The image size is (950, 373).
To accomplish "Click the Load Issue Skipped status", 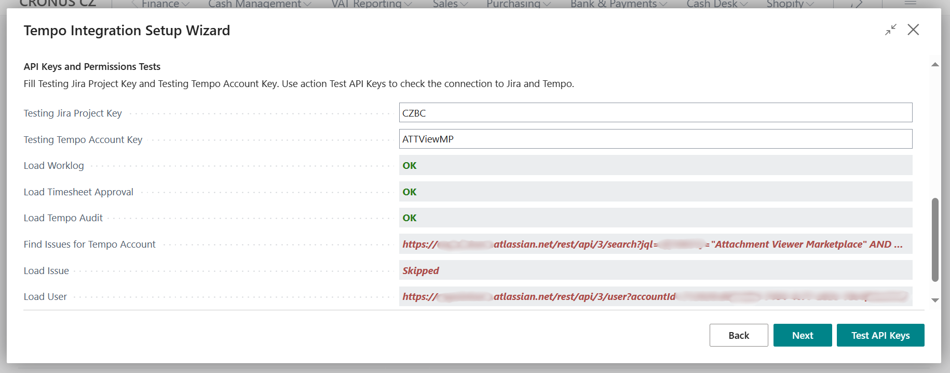I will click(x=420, y=271).
